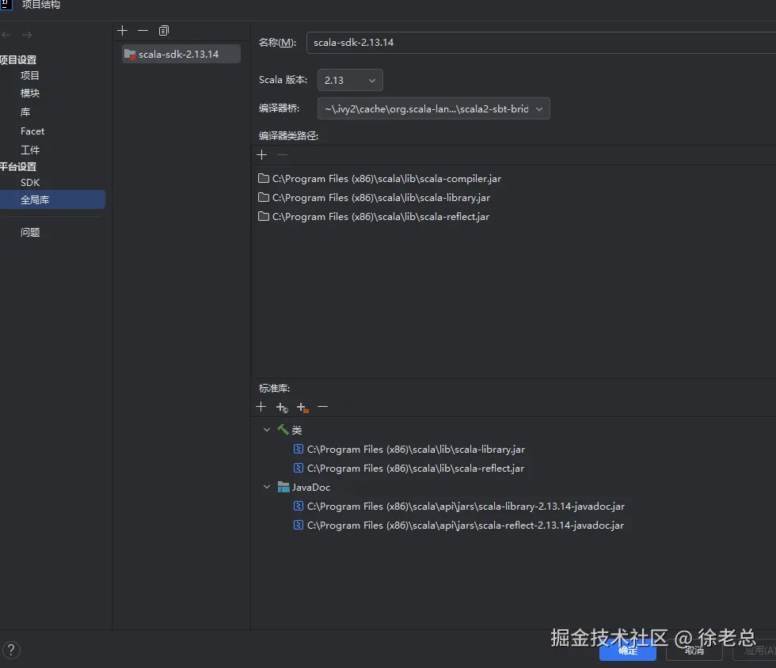776x668 pixels.
Task: Click the library name input field
Action: [541, 43]
